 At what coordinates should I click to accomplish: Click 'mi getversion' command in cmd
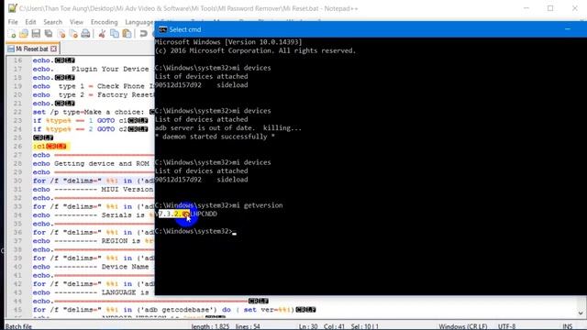(x=258, y=205)
